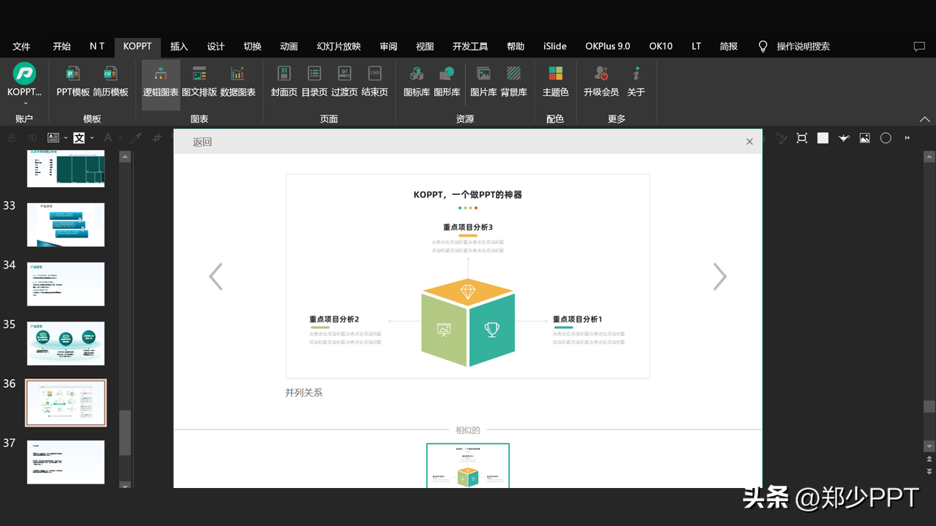Expand the KOPPT account dropdown arrow

pos(25,103)
